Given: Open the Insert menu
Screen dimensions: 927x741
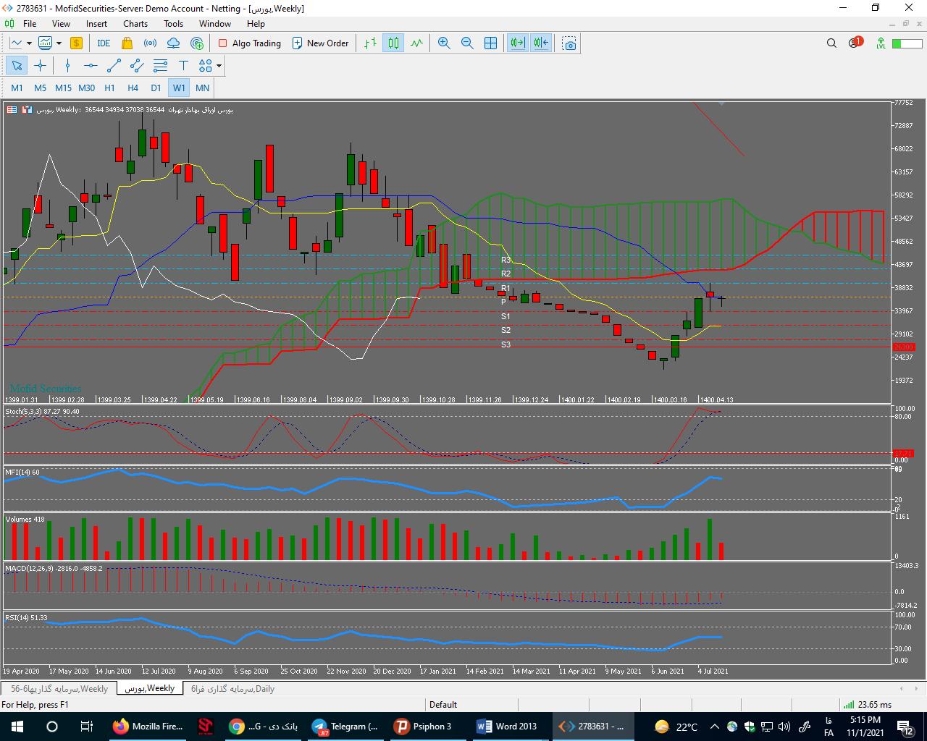Looking at the screenshot, I should pos(96,24).
